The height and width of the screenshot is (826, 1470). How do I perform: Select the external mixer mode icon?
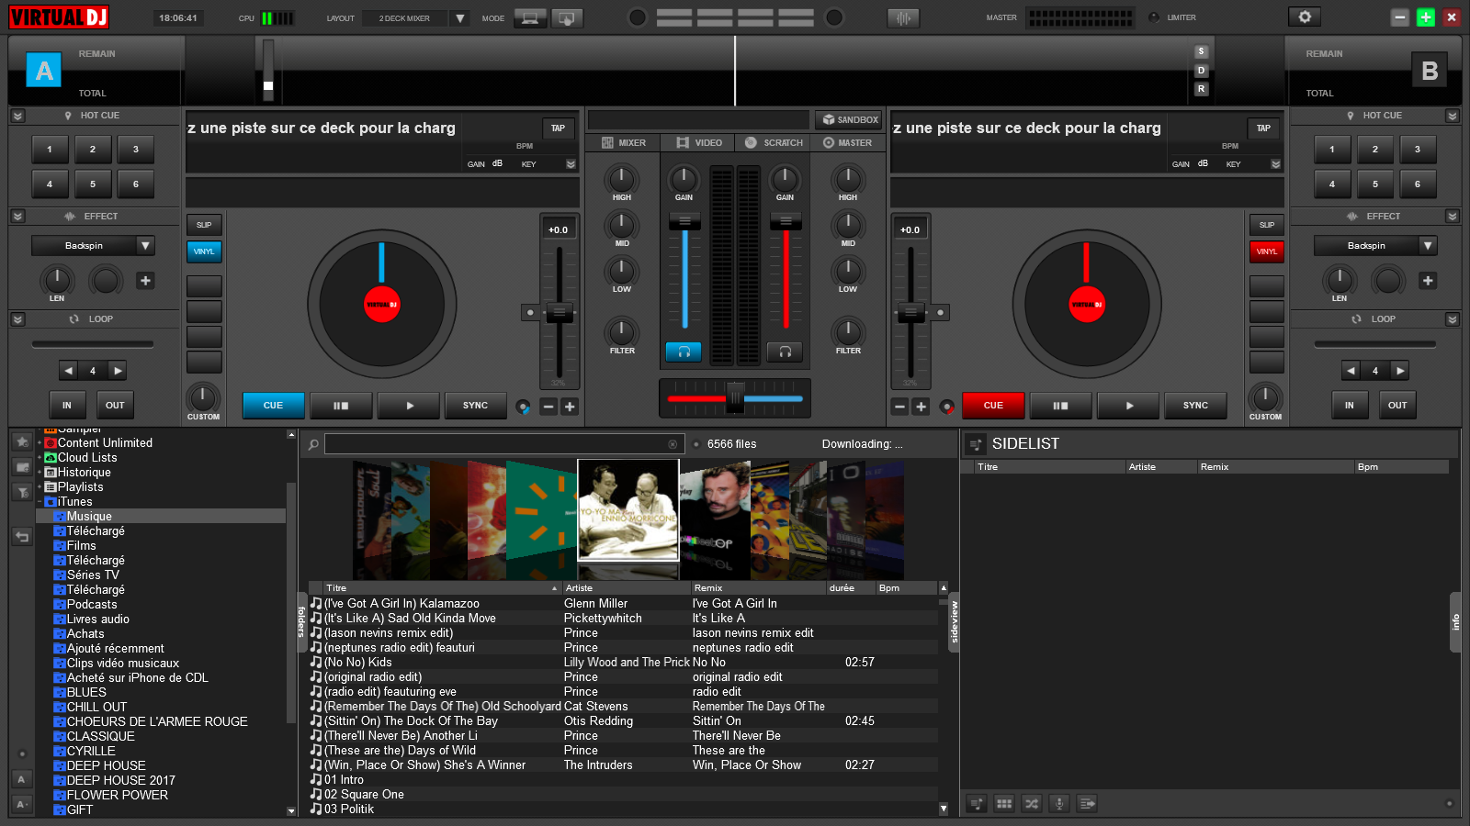[x=567, y=17]
